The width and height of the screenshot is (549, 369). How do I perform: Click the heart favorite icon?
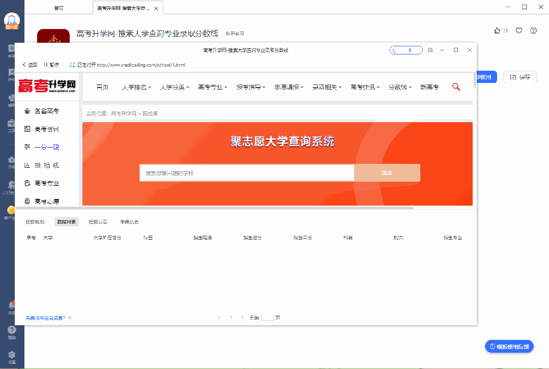tap(519, 31)
